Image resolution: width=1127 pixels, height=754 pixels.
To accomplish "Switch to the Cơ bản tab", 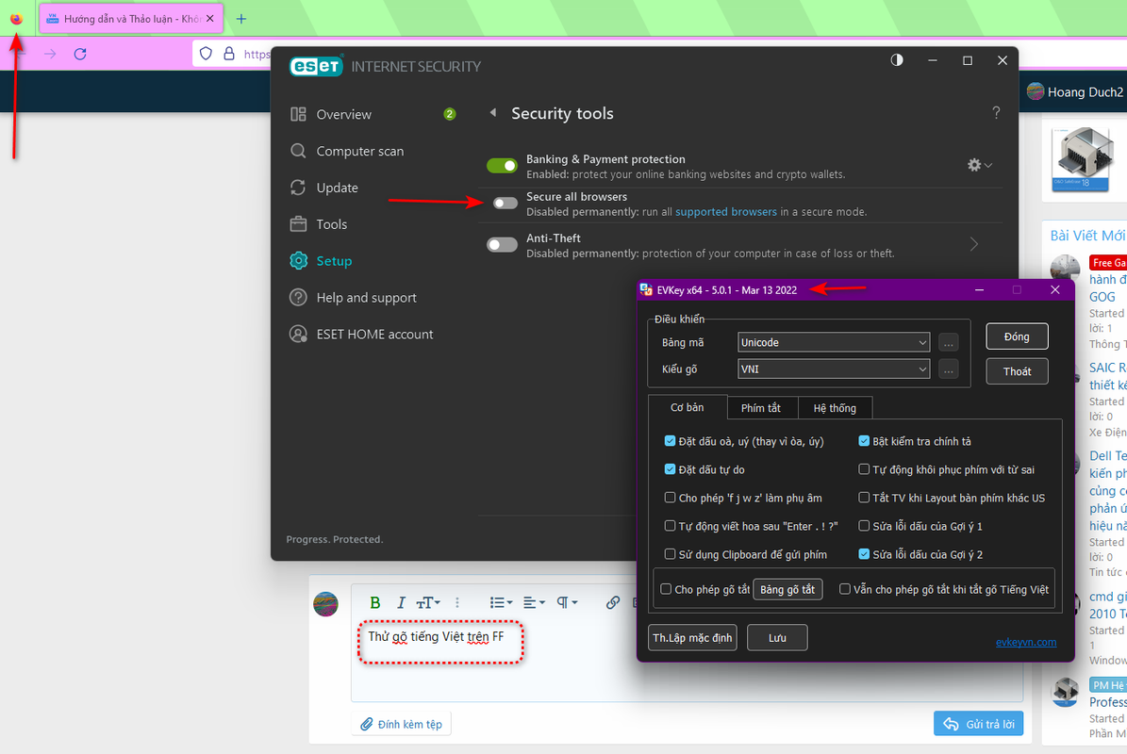I will point(688,407).
